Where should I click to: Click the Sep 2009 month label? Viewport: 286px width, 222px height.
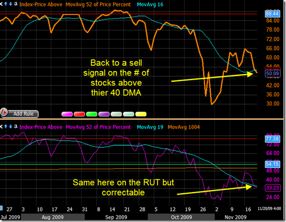pos(116,217)
